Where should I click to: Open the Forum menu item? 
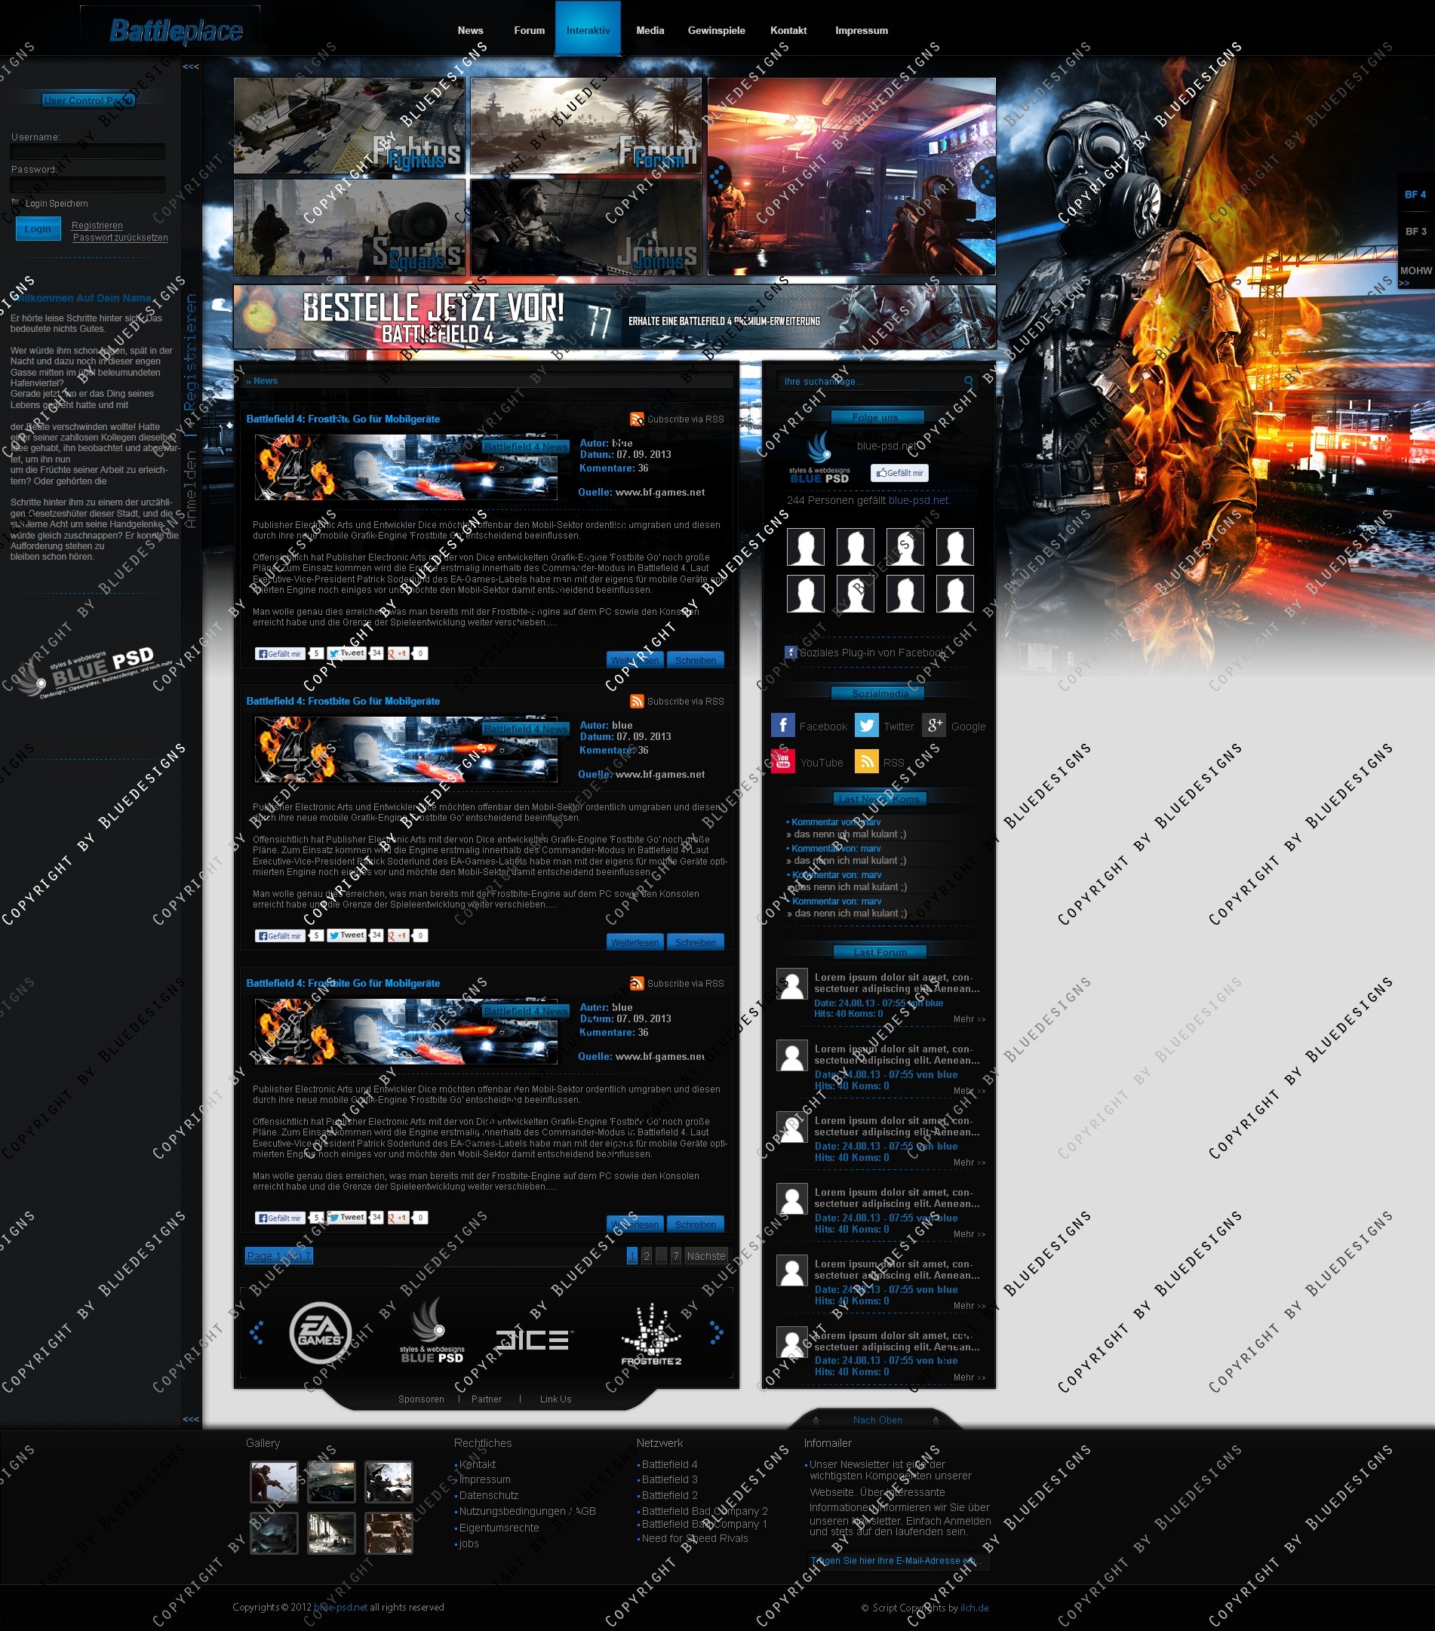529,30
